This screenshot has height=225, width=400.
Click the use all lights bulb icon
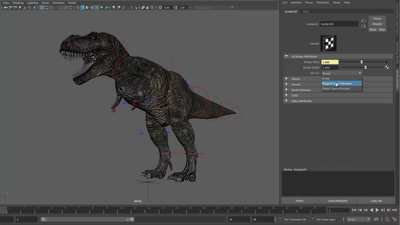102,7
